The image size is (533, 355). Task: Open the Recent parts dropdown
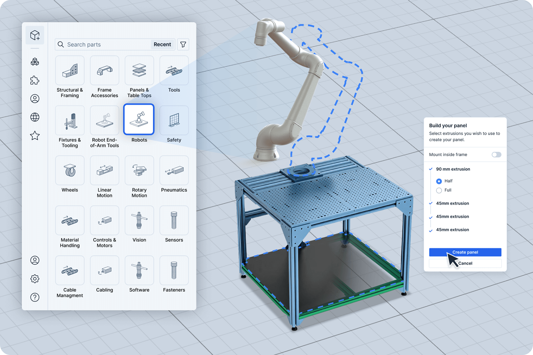tap(162, 44)
